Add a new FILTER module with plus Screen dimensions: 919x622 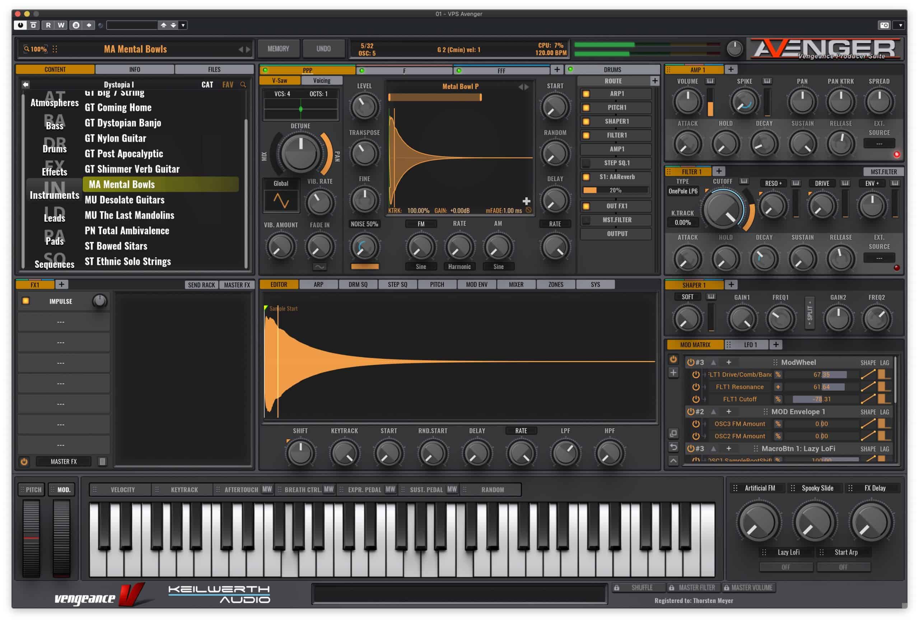(x=719, y=171)
